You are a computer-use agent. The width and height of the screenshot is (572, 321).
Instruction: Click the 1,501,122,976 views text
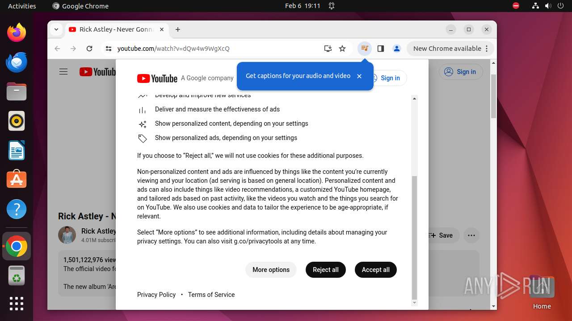click(x=90, y=260)
